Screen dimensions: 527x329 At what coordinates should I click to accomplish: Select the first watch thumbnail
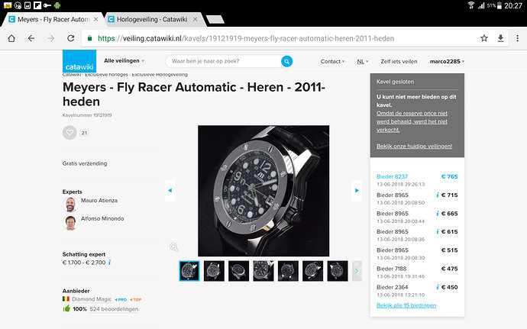pyautogui.click(x=189, y=271)
